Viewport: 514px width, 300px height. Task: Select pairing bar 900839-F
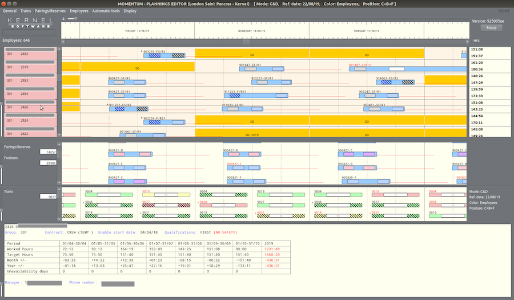point(366,181)
